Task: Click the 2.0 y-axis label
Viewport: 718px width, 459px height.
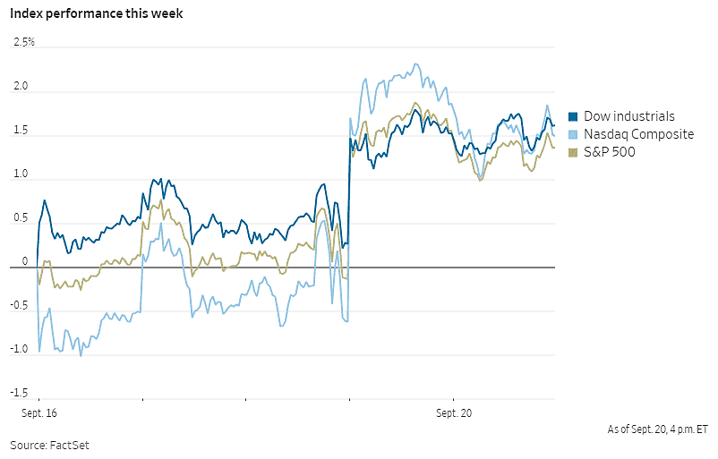Action: click(20, 88)
